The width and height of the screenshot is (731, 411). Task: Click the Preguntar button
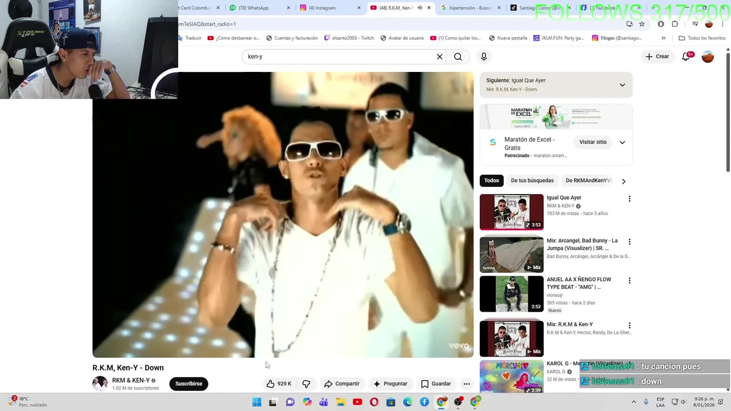tap(390, 384)
